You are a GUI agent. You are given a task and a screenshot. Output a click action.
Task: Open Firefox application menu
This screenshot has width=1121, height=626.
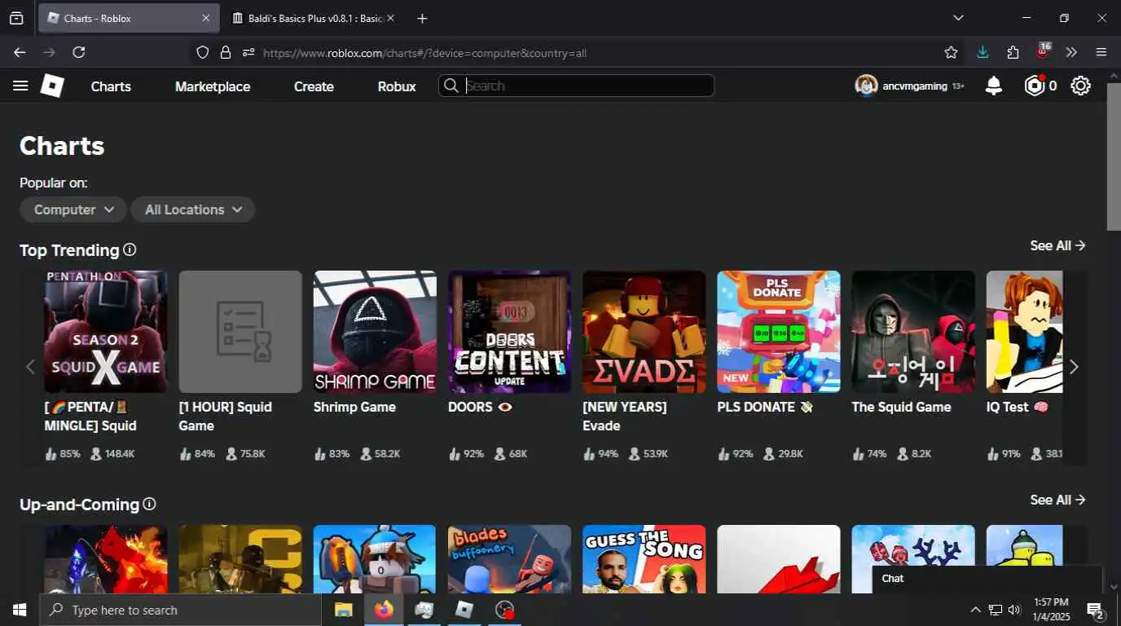(1101, 52)
